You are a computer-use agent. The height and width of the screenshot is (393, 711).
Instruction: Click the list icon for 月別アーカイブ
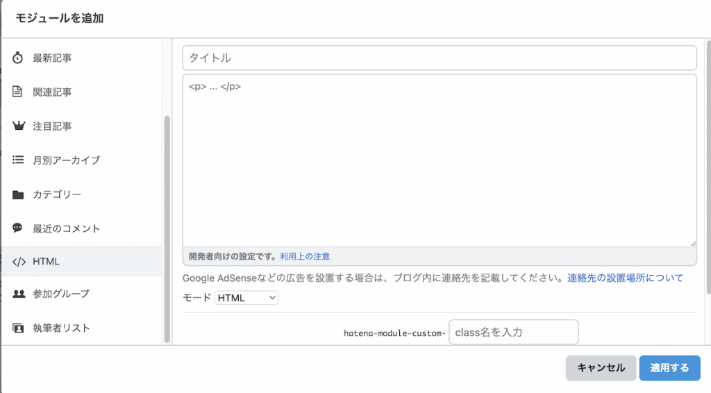(18, 160)
